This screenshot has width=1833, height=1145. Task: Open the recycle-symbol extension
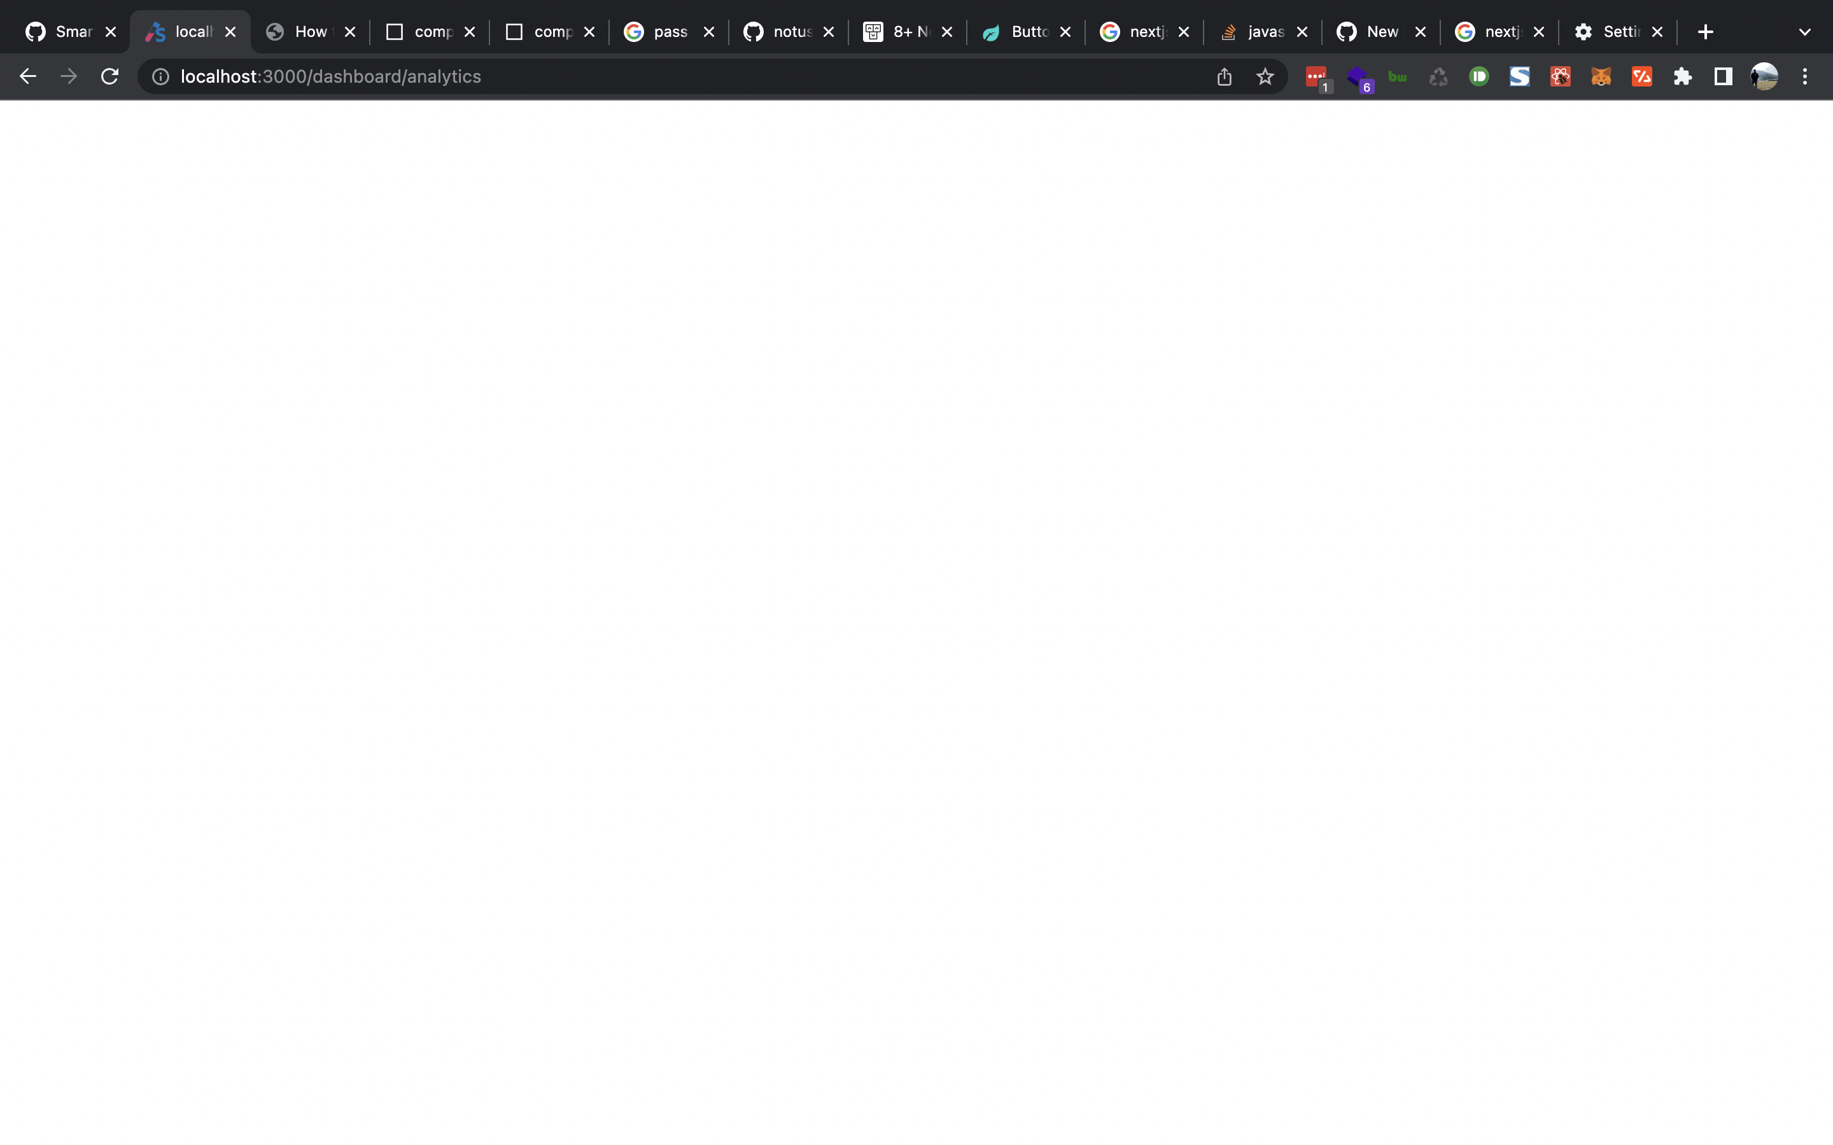point(1438,76)
